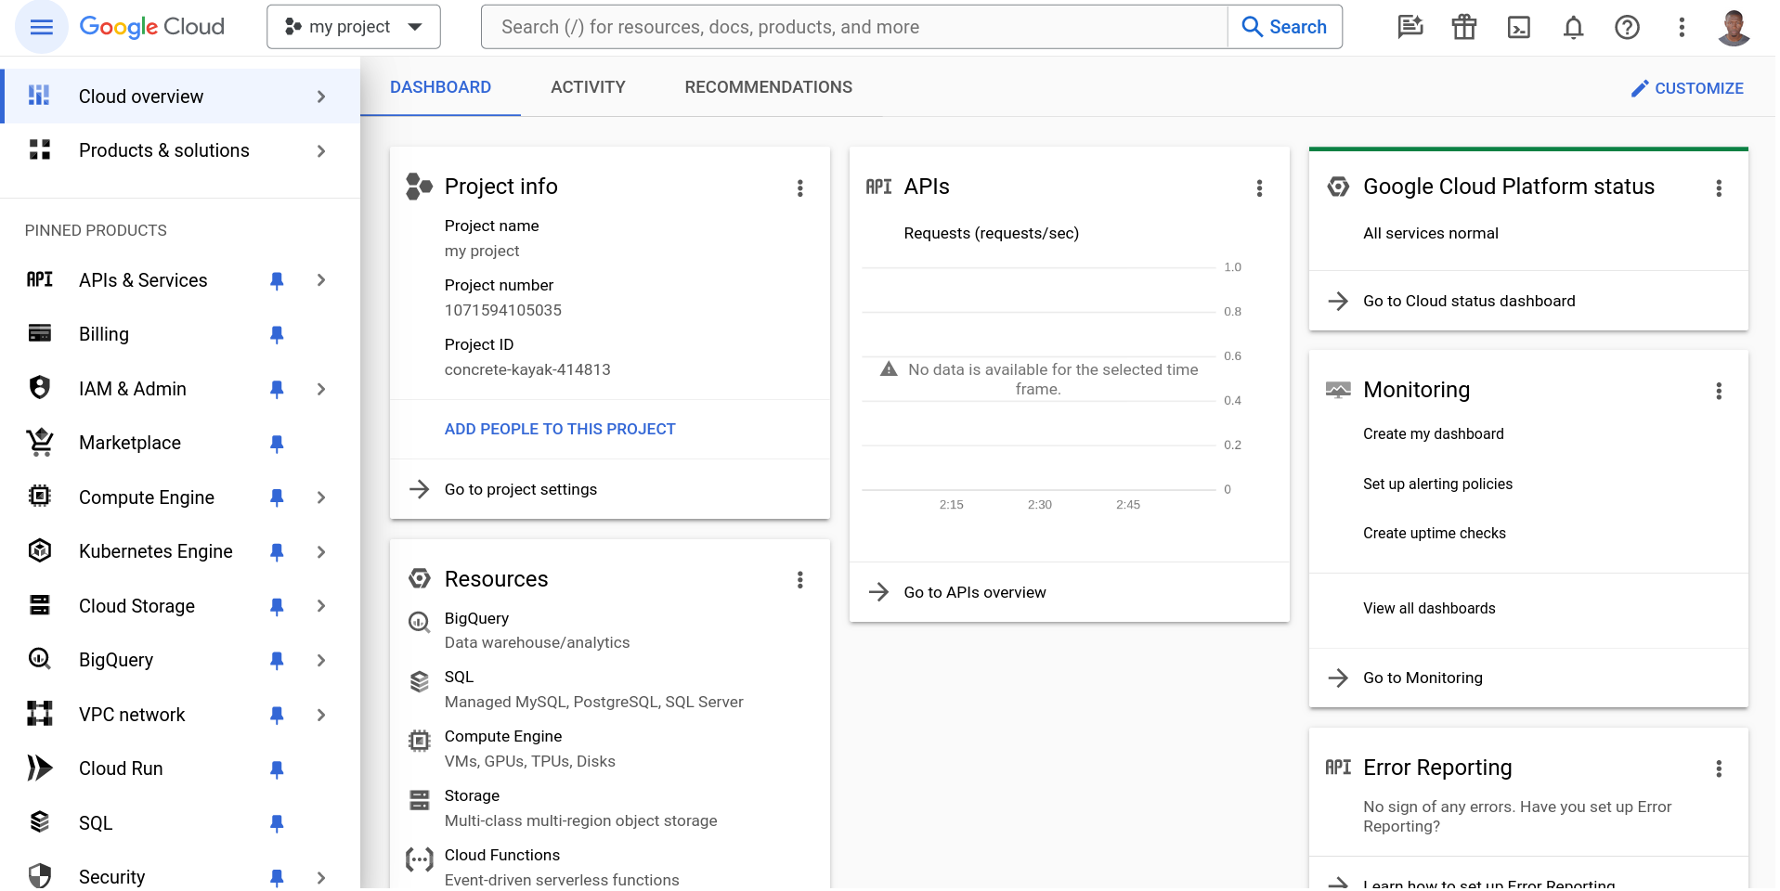
Task: Open the free trial gift icon
Action: click(x=1464, y=27)
